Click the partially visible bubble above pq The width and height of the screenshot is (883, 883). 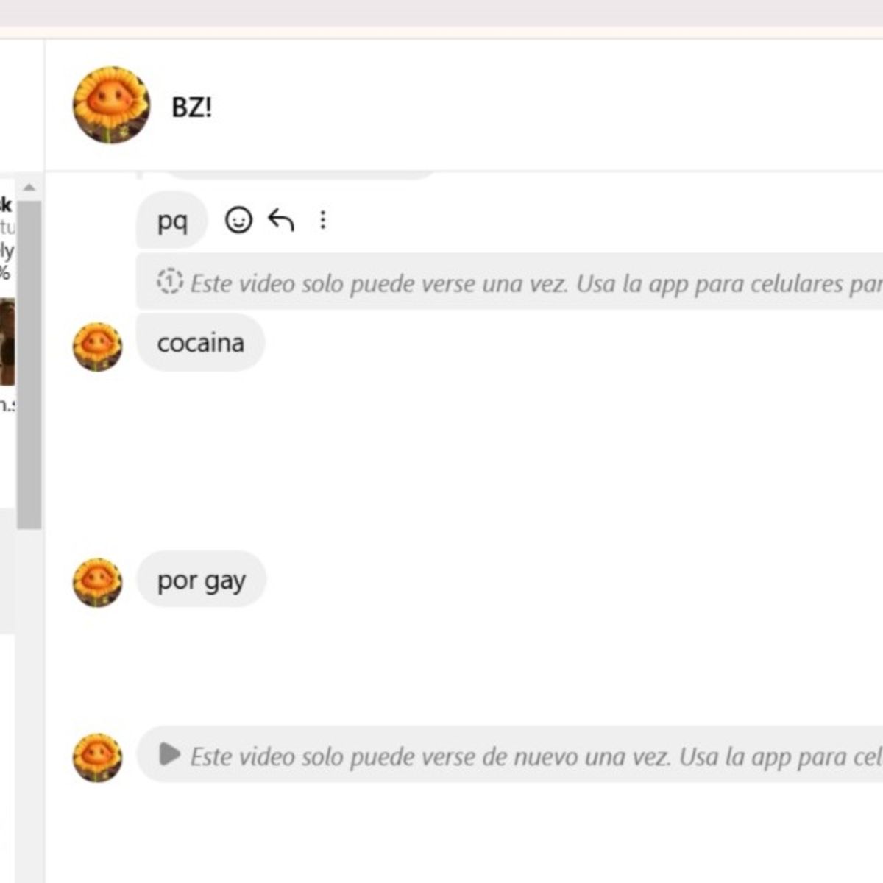click(x=300, y=175)
